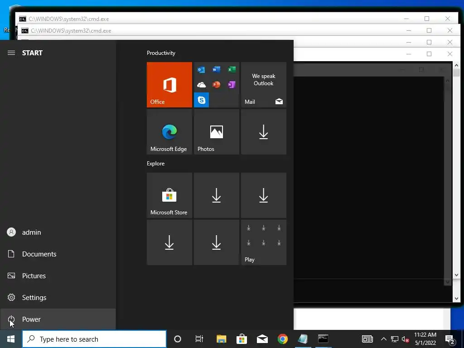The height and width of the screenshot is (348, 464).
Task: Click the download tile below Microsoft Store
Action: [x=169, y=242]
